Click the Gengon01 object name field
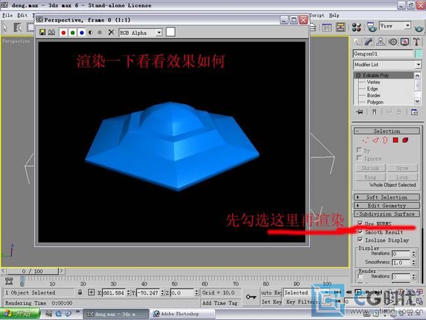Viewport: 426px width, 320px height. point(383,54)
